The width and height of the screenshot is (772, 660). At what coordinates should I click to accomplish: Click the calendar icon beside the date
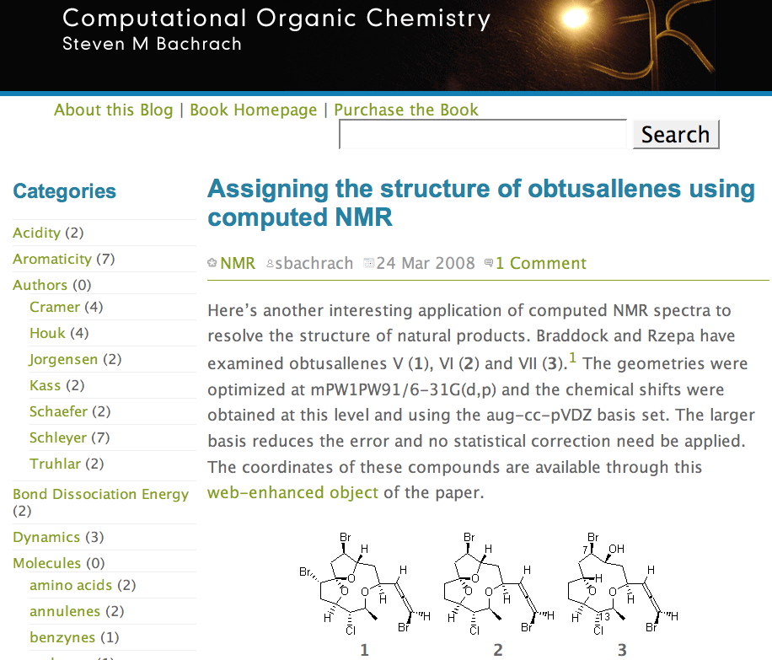coord(368,264)
